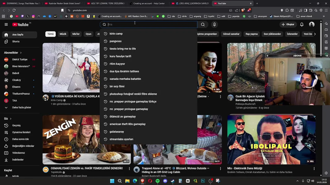Screen dimensions: 330x185
Task: Select 'streamlabs ayarları' suggestion
Action: [x=148, y=139]
